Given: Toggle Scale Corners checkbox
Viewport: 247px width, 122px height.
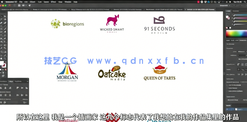Looking at the screenshot, I should pyautogui.click(x=227, y=88).
